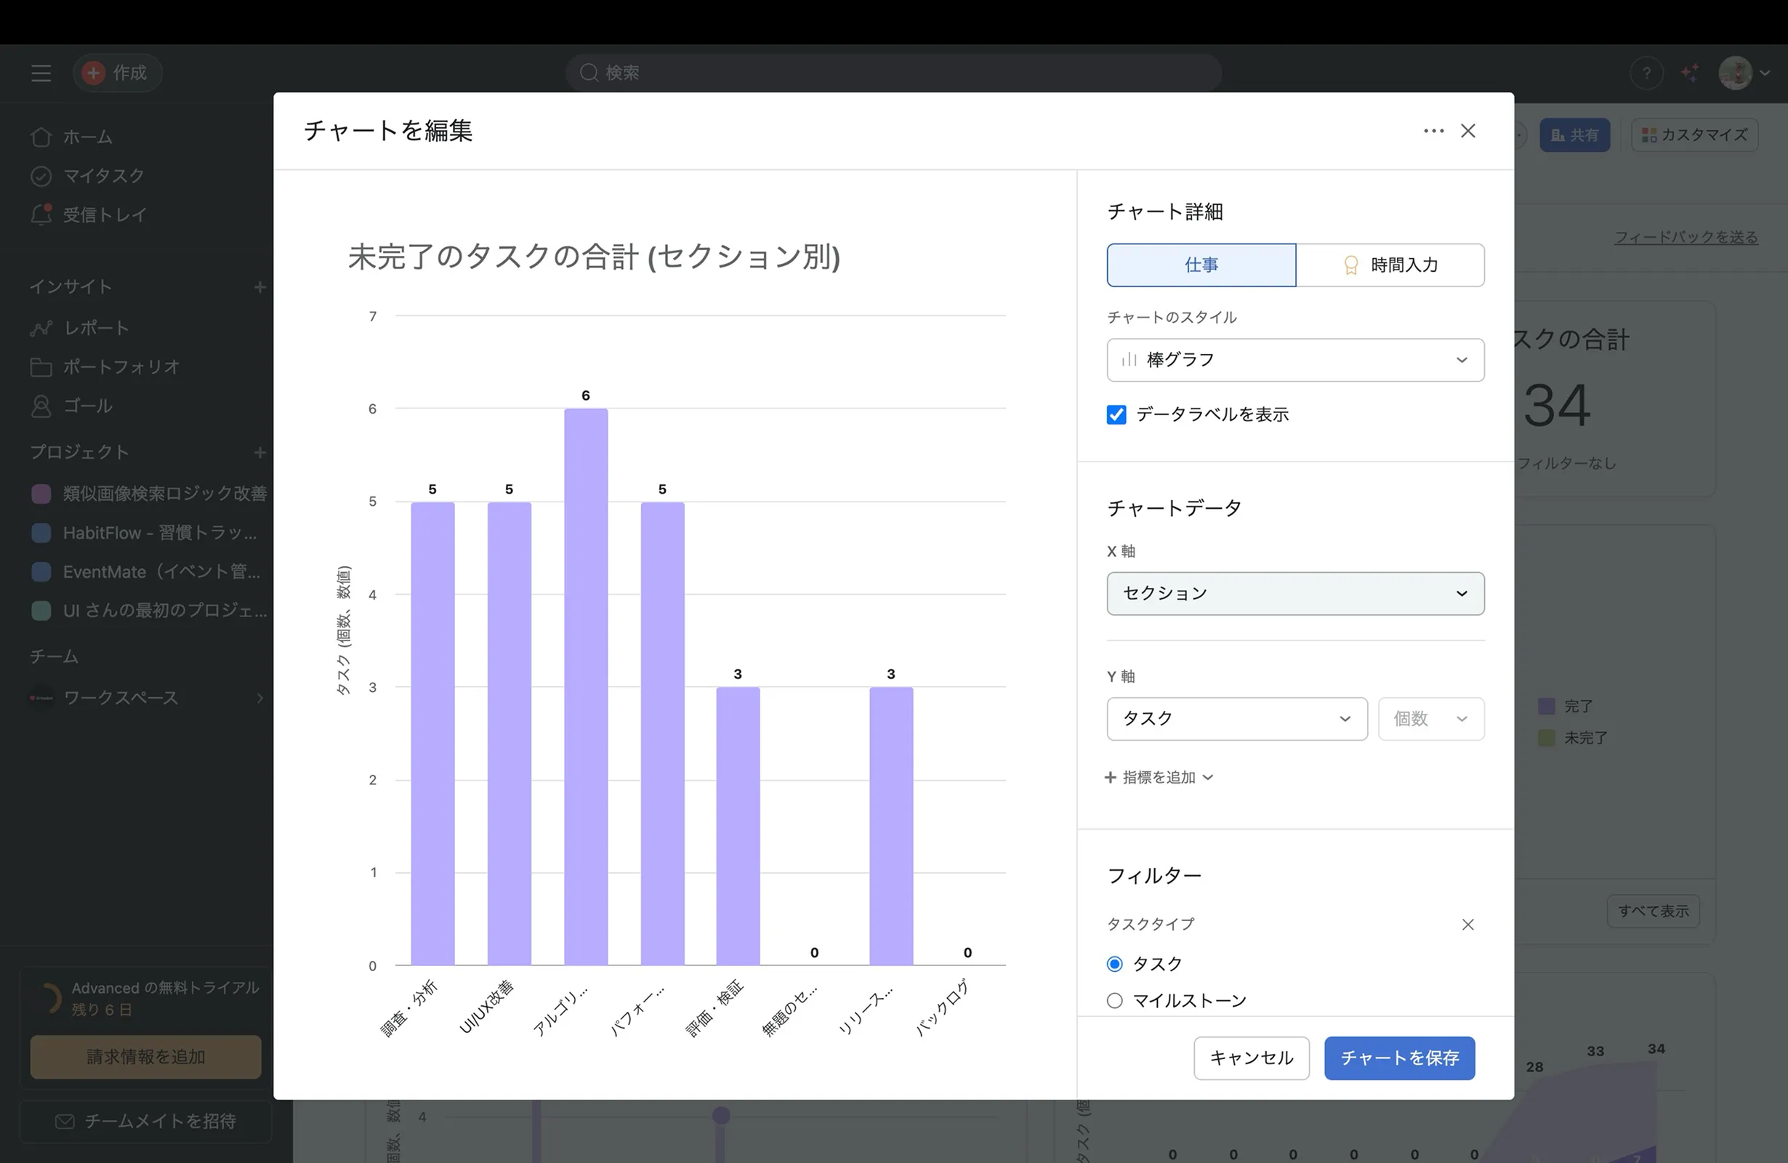Open the AI sparkle icon in top bar
The width and height of the screenshot is (1788, 1163).
[1691, 73]
